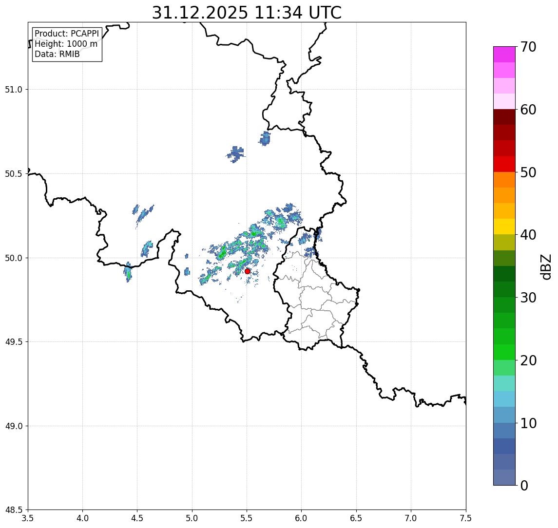
Task: Click the longitude axis label '6.5'
Action: 356,518
